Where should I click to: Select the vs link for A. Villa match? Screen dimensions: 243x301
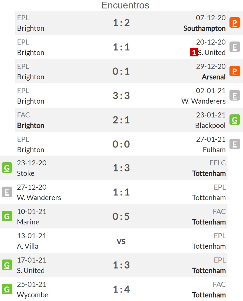tap(121, 241)
